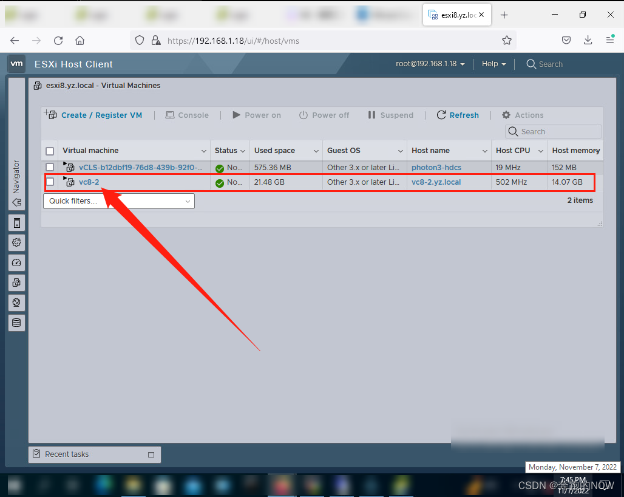This screenshot has width=624, height=497.
Task: Open the Storage icon in Navigator
Action: (17, 323)
